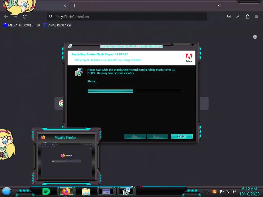This screenshot has width=263, height=197.
Task: Open the MEDIAFIRE ROULETTER bookmark
Action: [x=22, y=25]
